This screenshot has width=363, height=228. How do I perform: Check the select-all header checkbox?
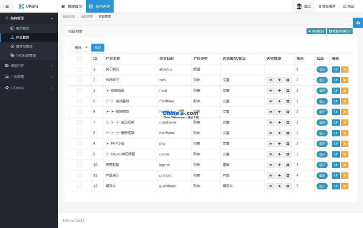[80, 59]
